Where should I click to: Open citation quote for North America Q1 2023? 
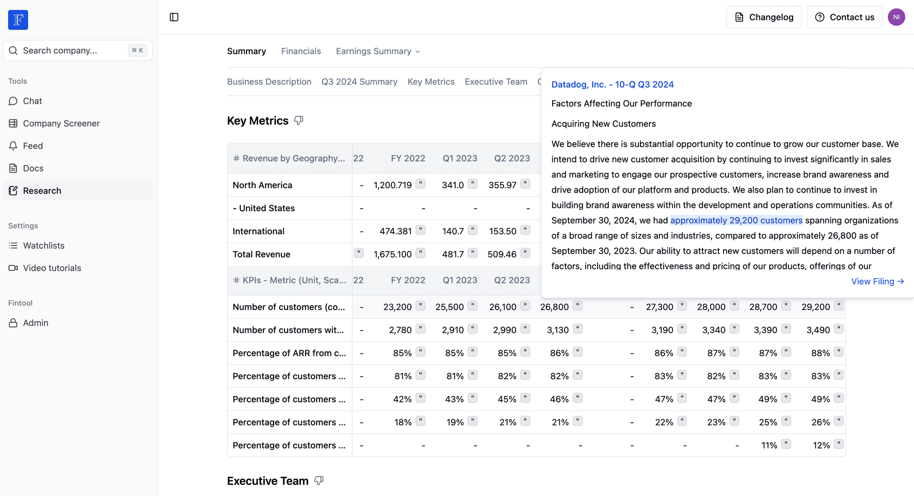click(473, 184)
